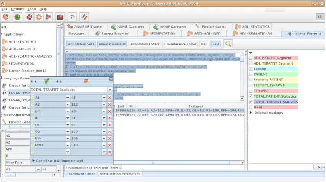The height and width of the screenshot is (182, 326).
Task: Delete the GPH feature with red X
Action: click(x=109, y=111)
